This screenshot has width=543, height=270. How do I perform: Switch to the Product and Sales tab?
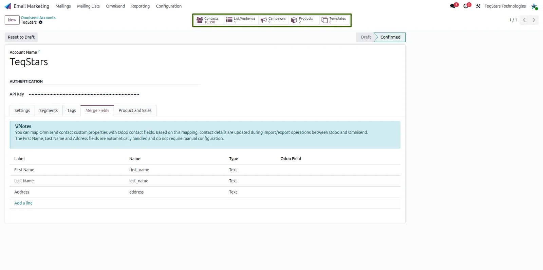(135, 111)
